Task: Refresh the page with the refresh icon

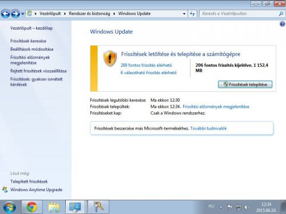Action: pos(192,14)
